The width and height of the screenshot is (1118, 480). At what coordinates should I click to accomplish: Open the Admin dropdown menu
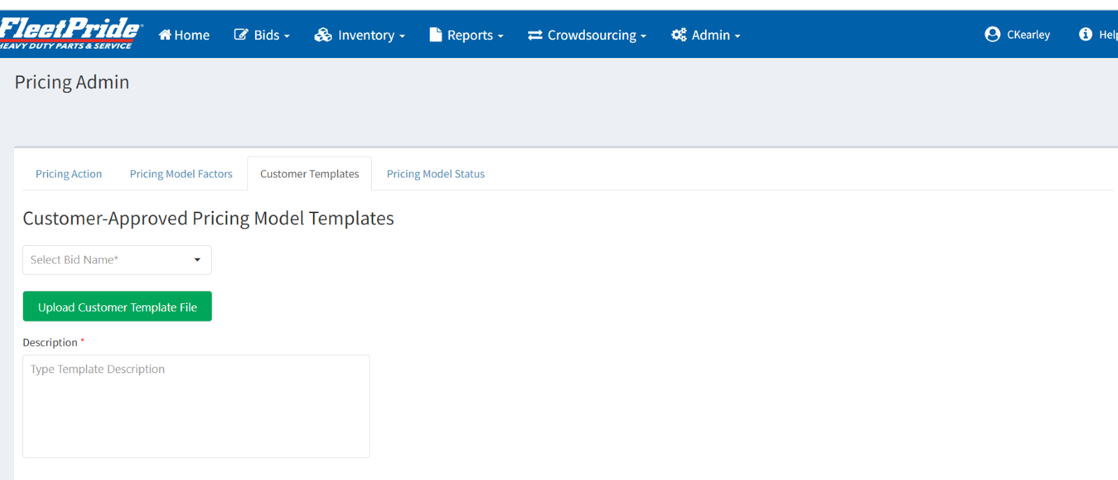[x=706, y=35]
